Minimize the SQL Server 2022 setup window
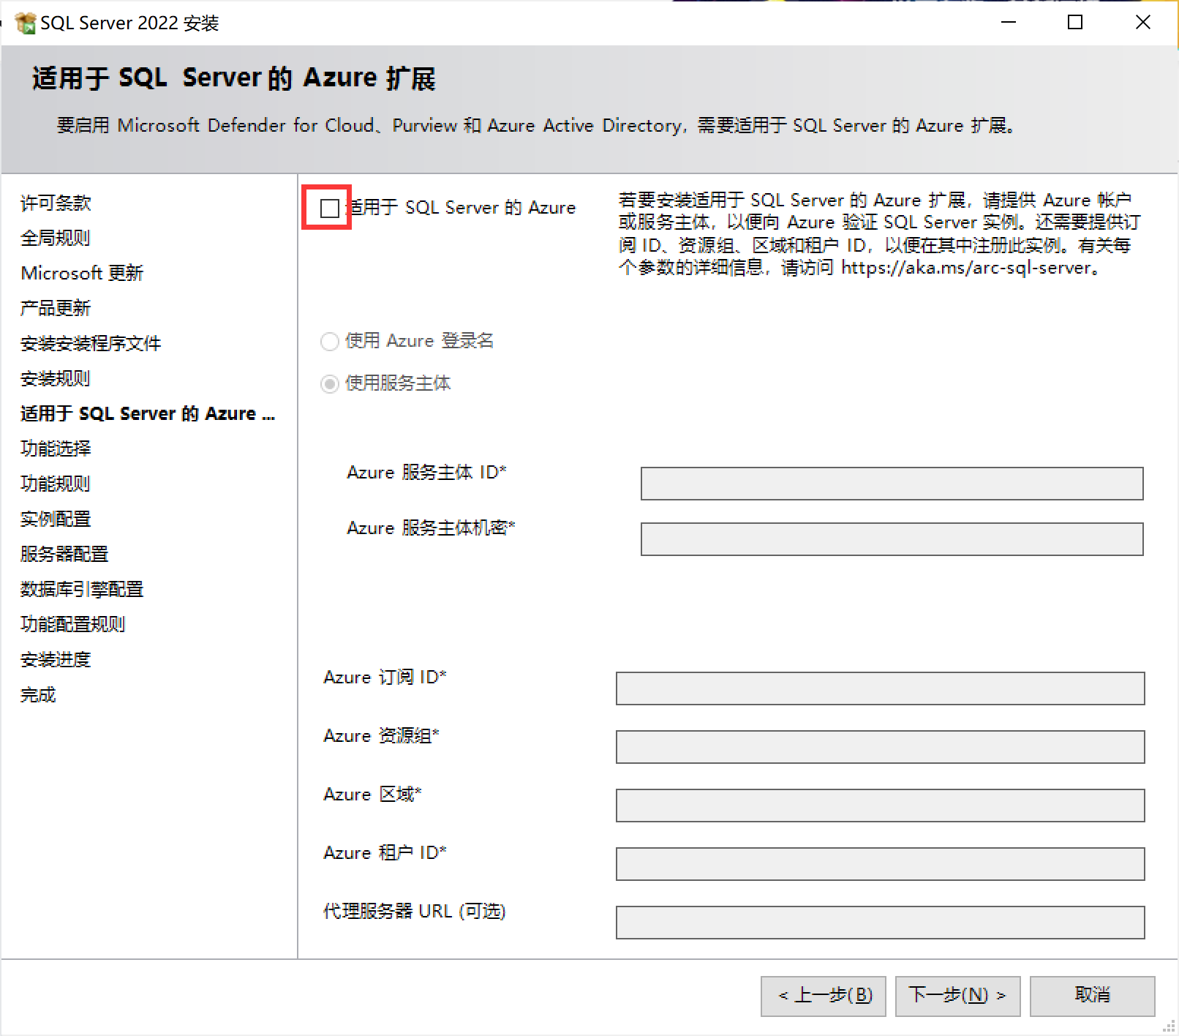 pos(1009,23)
